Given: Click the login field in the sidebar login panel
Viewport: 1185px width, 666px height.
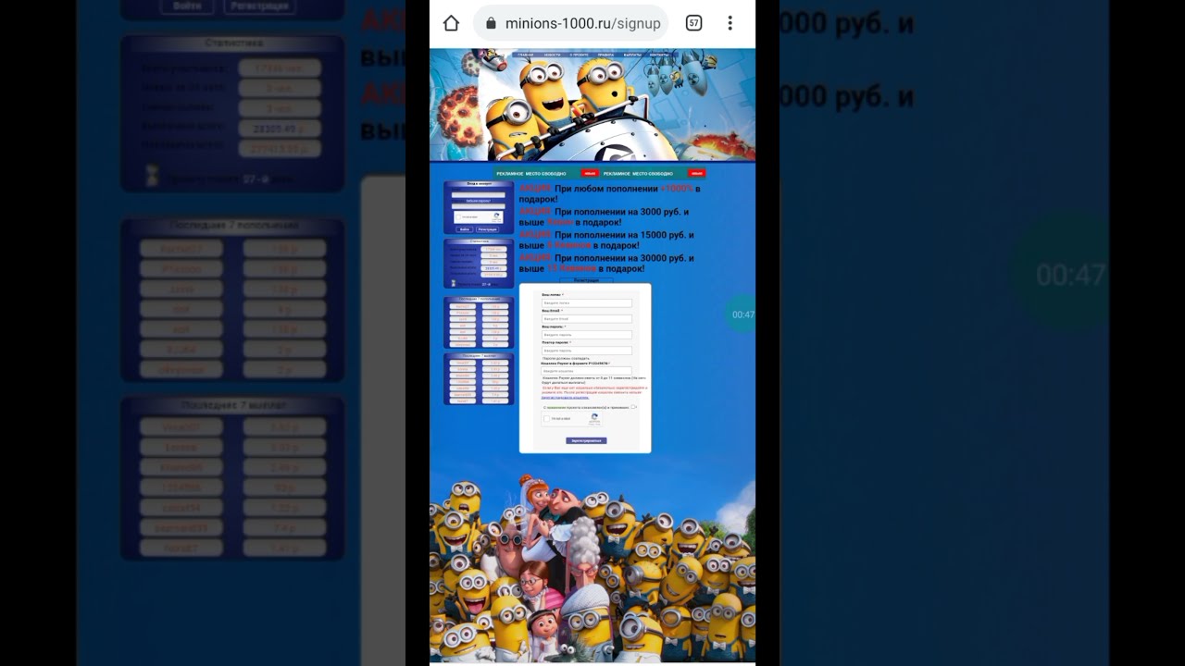Looking at the screenshot, I should tap(479, 194).
